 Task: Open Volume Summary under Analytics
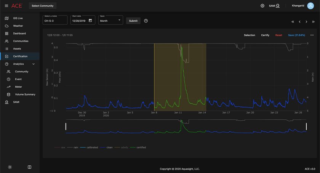(25, 95)
